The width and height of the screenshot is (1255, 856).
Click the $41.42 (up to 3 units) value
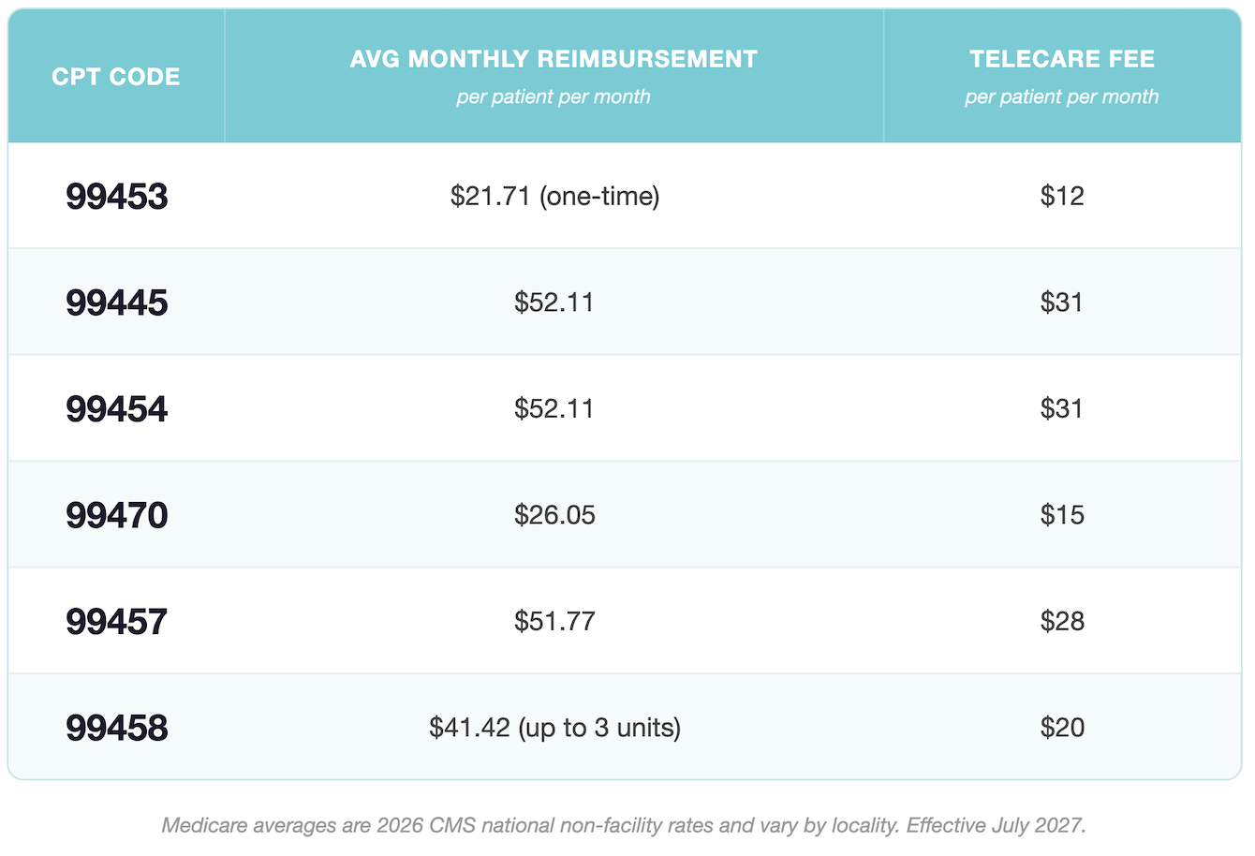click(554, 728)
